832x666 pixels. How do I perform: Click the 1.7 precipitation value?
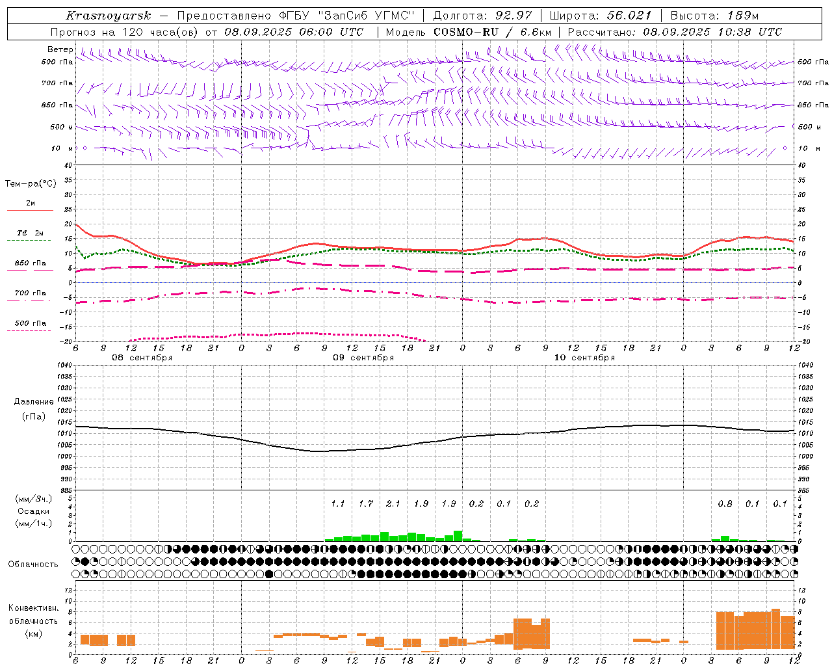[366, 503]
